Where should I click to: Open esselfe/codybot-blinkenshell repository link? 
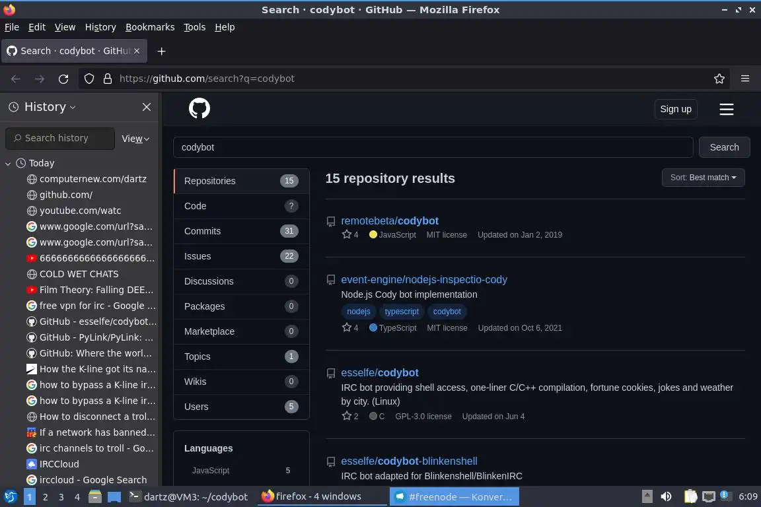click(x=409, y=461)
